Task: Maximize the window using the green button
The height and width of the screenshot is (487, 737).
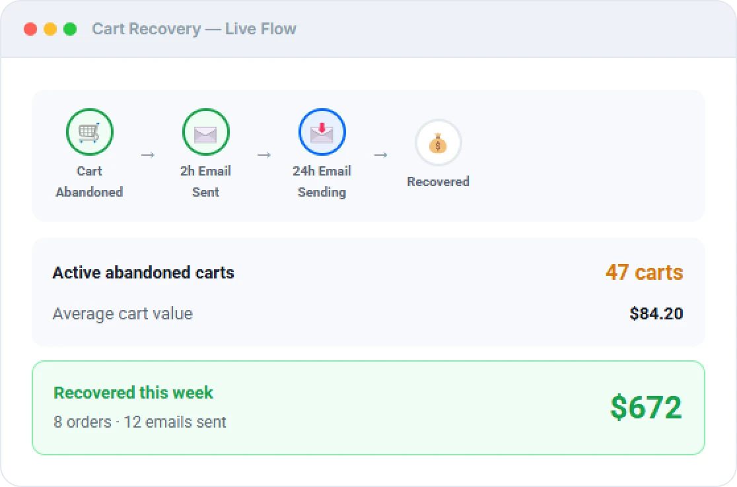Action: (70, 29)
